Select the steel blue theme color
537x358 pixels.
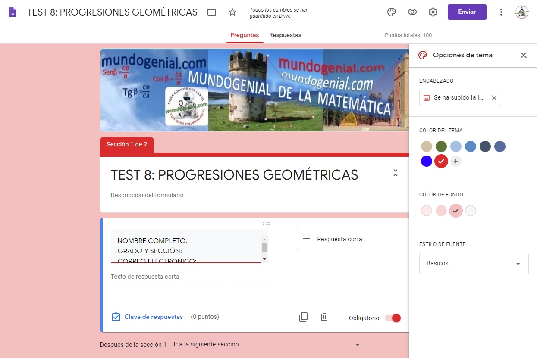point(500,146)
